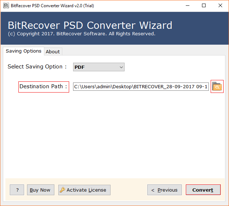
Task: Open help with the question mark button
Action: click(17, 190)
